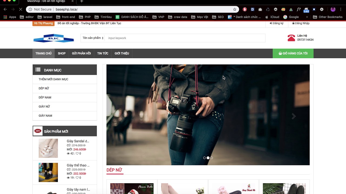Open the WhatFont f? extension
This screenshot has width=346, height=194.
click(299, 9)
